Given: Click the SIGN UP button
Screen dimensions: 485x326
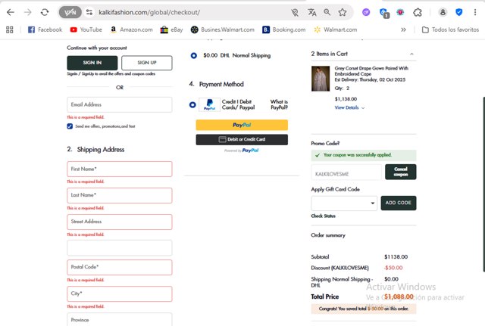Looking at the screenshot, I should (147, 63).
